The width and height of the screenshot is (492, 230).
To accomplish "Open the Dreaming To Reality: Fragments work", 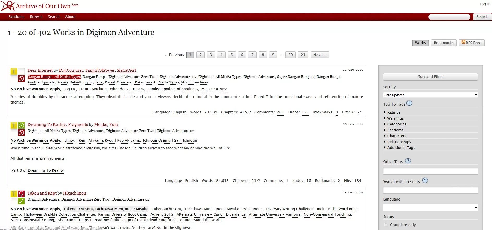I will point(58,125).
